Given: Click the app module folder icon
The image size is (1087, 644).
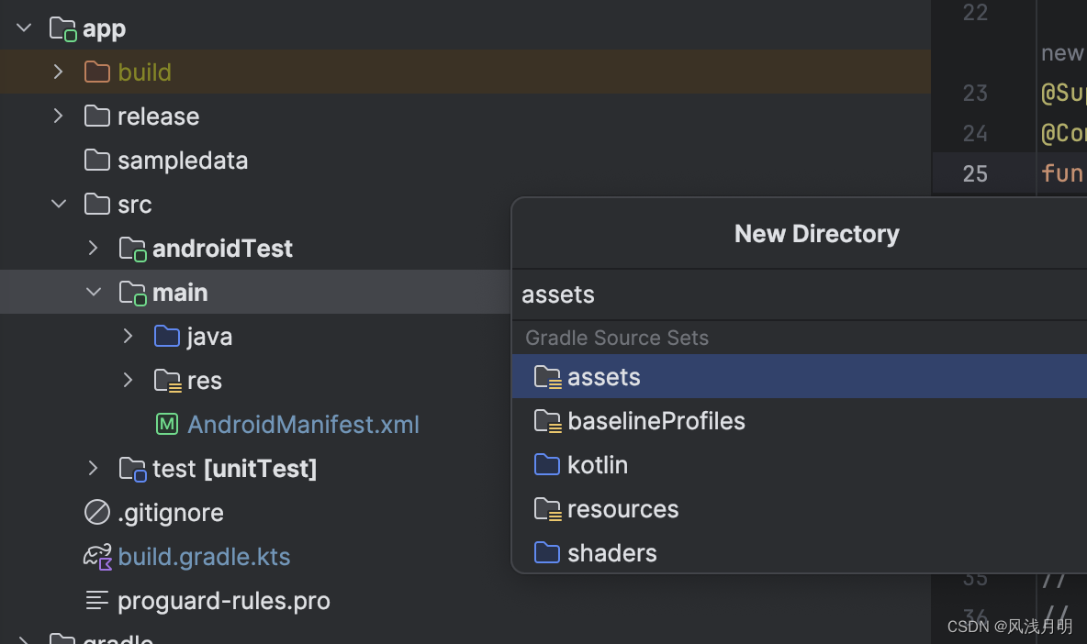Looking at the screenshot, I should 62,28.
